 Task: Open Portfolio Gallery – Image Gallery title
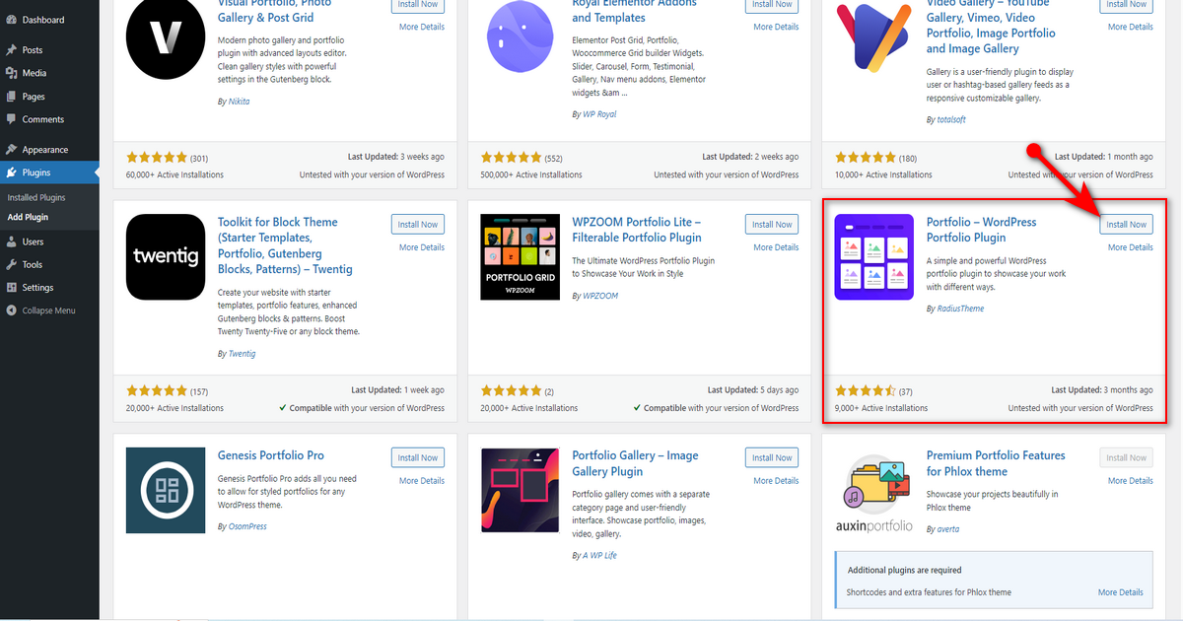click(x=635, y=463)
